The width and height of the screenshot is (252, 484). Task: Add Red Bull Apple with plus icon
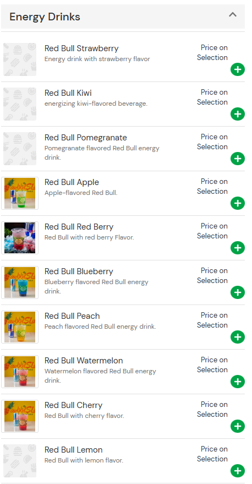238,203
